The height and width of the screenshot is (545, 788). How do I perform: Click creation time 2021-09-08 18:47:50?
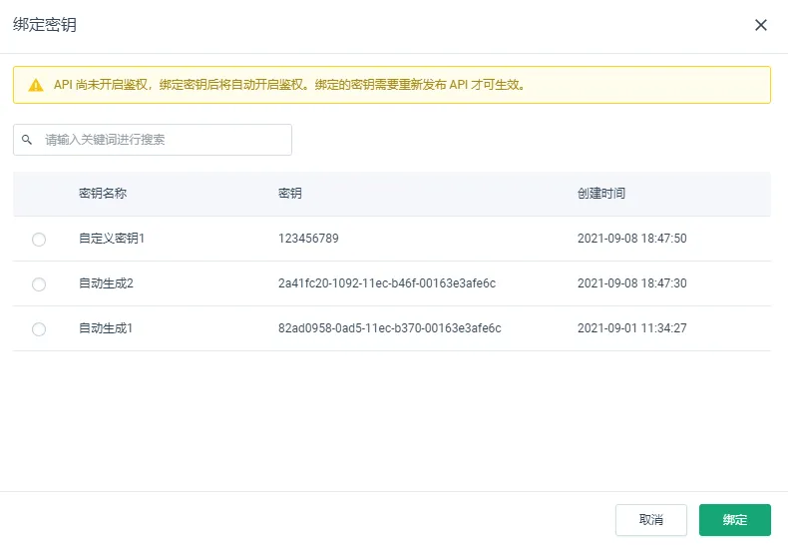(631, 239)
